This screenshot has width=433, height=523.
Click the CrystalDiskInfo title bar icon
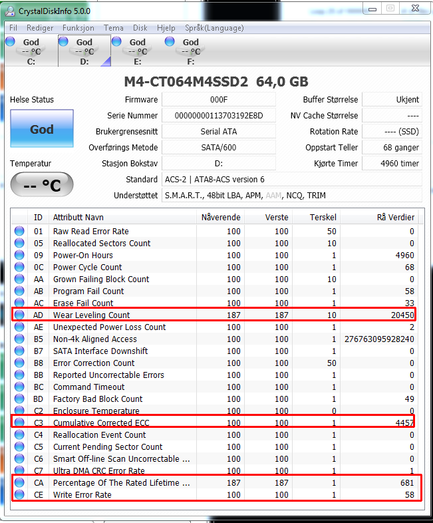(11, 11)
